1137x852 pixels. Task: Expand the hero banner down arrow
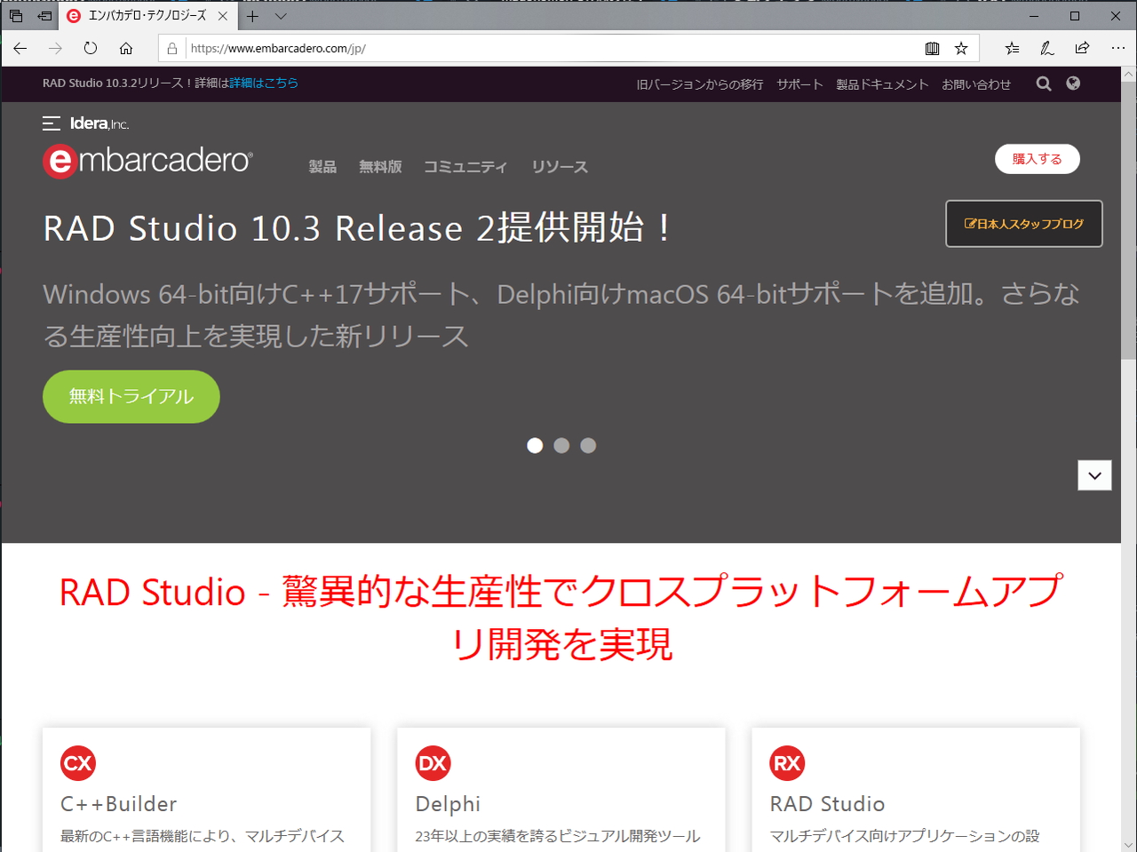pyautogui.click(x=1094, y=474)
